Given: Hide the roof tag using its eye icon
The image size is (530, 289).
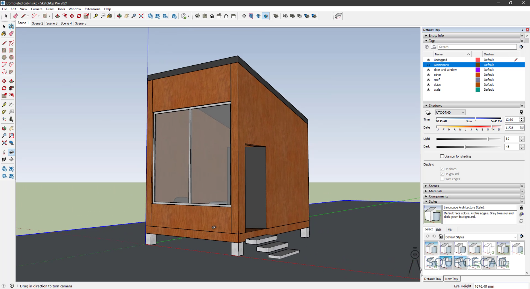Looking at the screenshot, I should 428,80.
